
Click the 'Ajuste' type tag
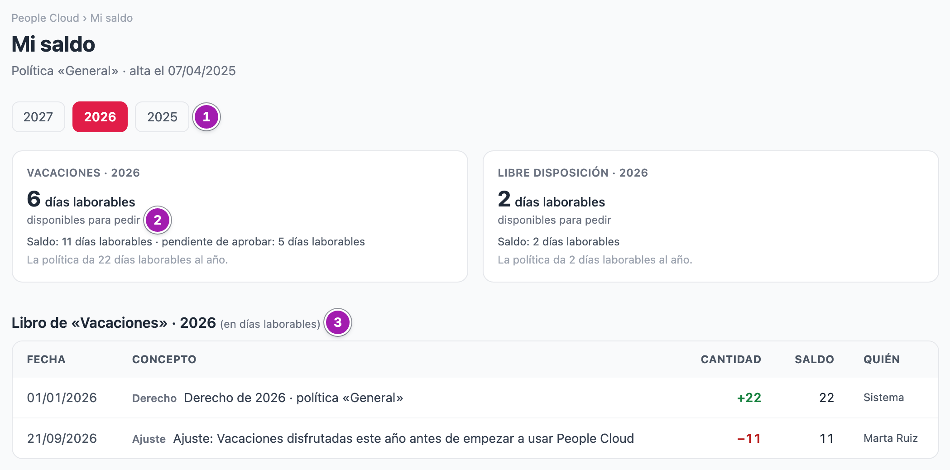click(149, 439)
